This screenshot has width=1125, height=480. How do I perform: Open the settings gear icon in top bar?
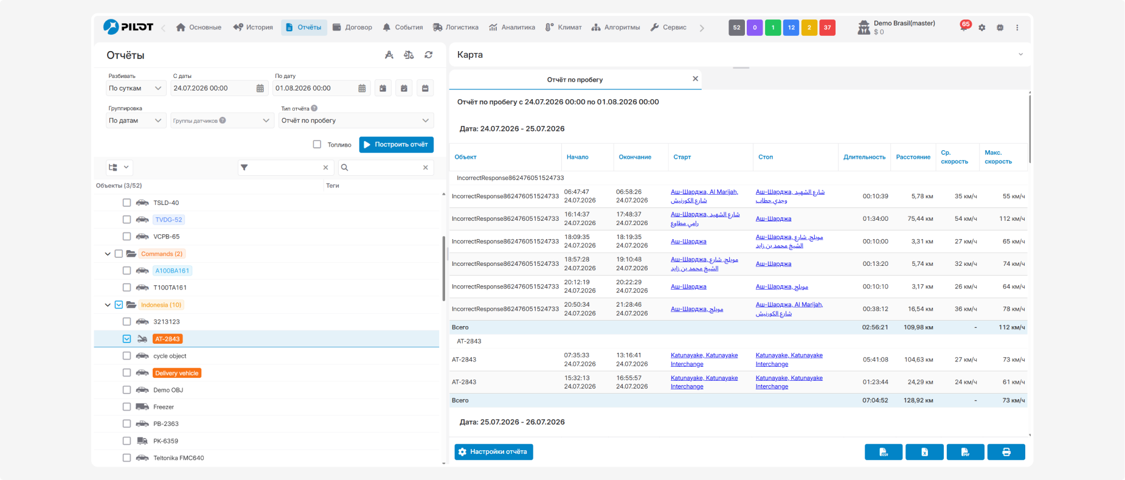pos(981,27)
